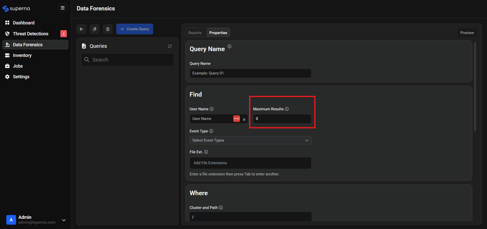487x229 pixels.
Task: Show info tooltip for Event Type
Action: tap(211, 131)
